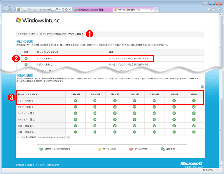This screenshot has height=174, width=224.
Task: Click the vertical scrollbar up arrow
Action: [221, 15]
